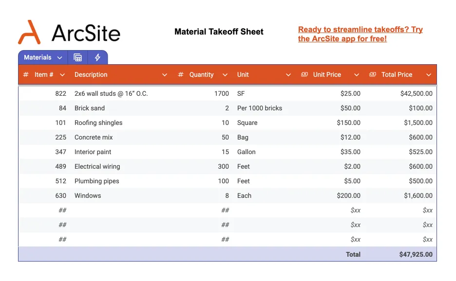
Task: Select the $525.00 total price cell
Action: 420,152
